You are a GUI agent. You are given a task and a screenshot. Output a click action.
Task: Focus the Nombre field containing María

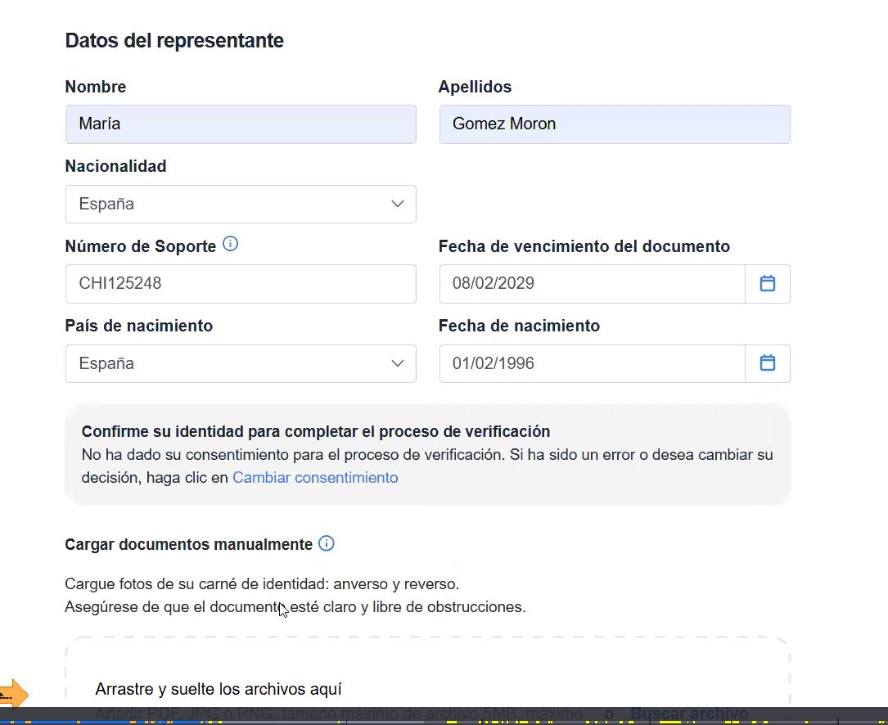(241, 124)
